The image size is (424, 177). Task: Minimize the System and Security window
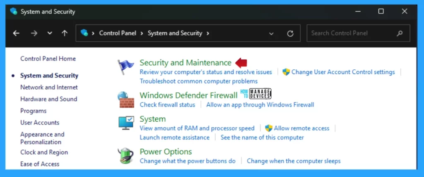[357, 11]
